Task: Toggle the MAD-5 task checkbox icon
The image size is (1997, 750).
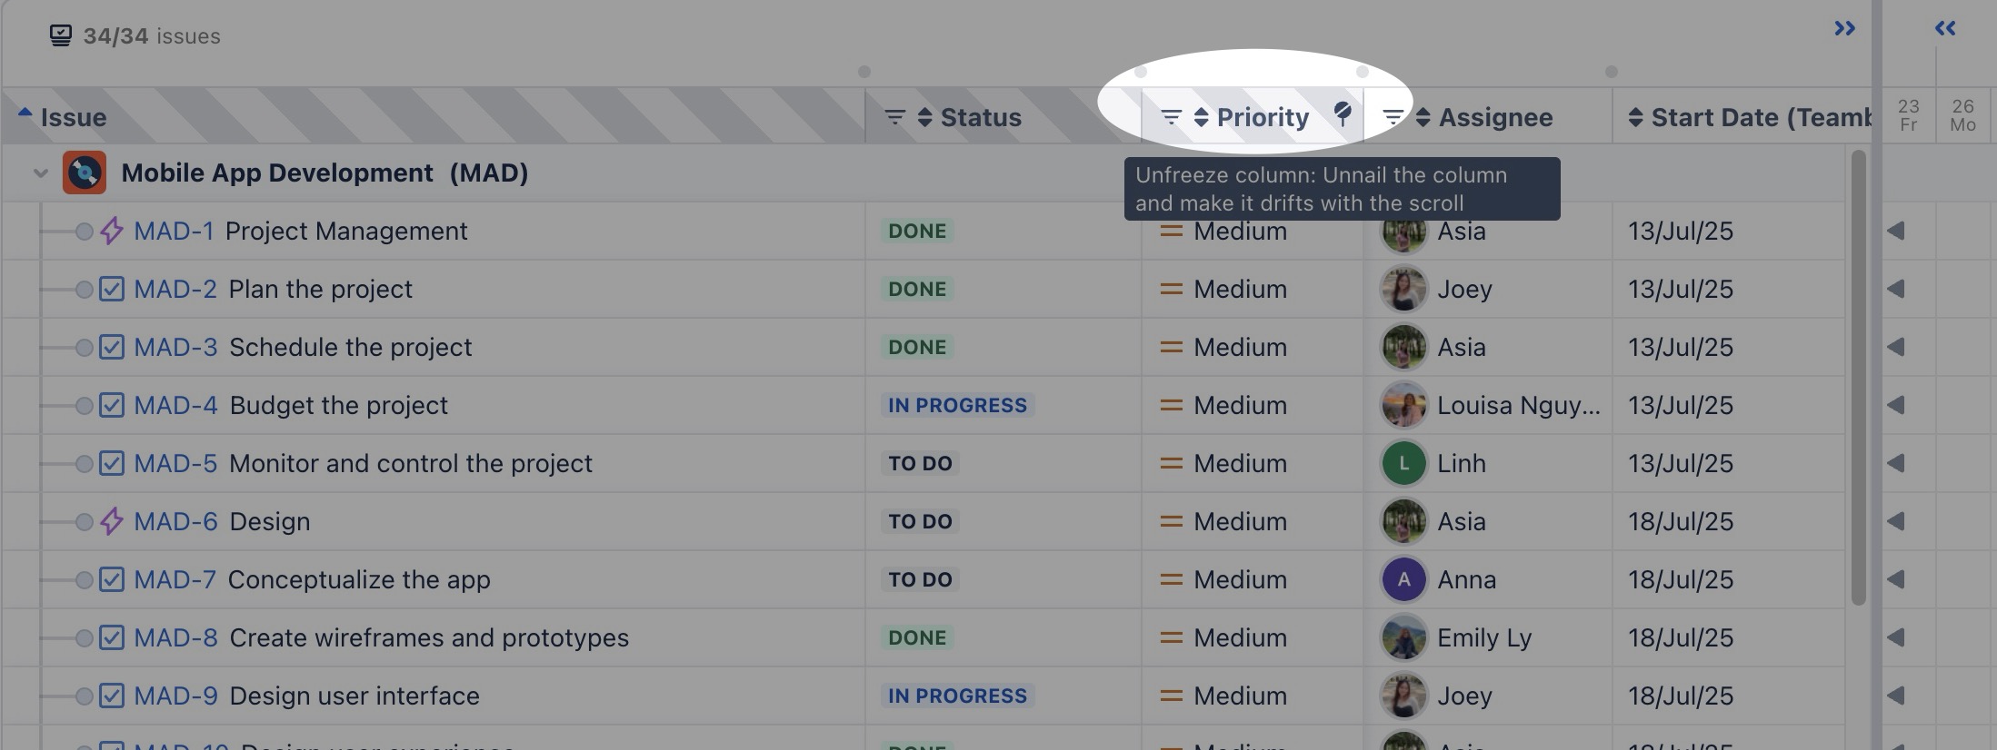Action: coord(112,463)
